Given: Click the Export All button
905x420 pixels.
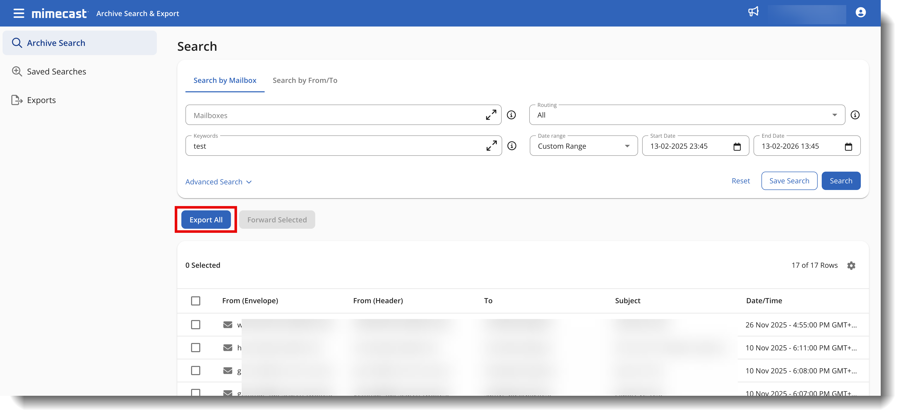Looking at the screenshot, I should [206, 220].
